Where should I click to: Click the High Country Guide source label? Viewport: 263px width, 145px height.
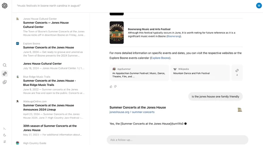[35, 143]
